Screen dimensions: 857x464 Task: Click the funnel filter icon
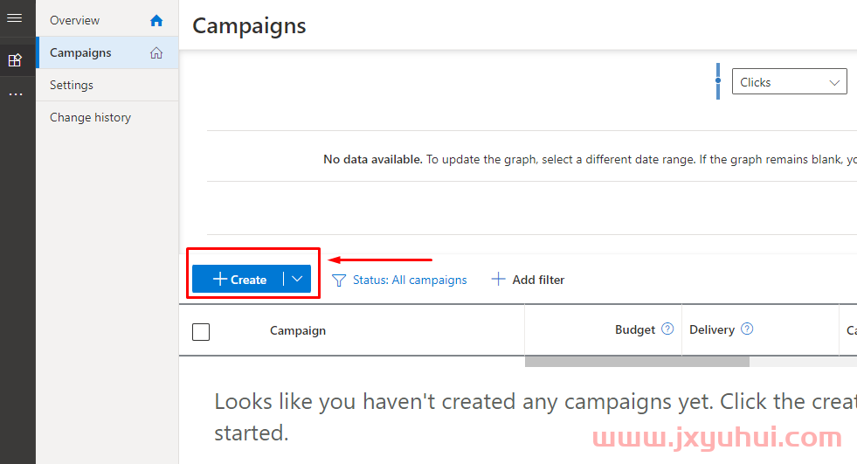339,280
